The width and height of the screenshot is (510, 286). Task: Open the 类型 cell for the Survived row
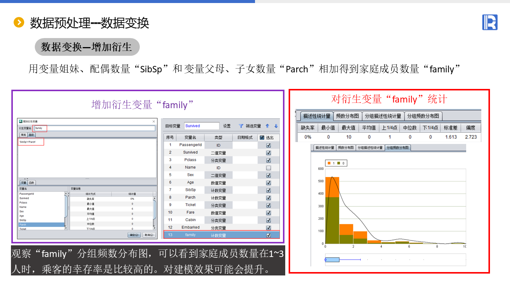pyautogui.click(x=218, y=153)
